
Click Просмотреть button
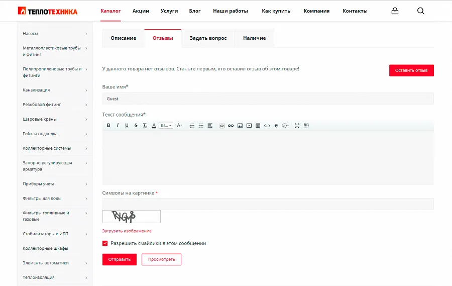click(161, 259)
